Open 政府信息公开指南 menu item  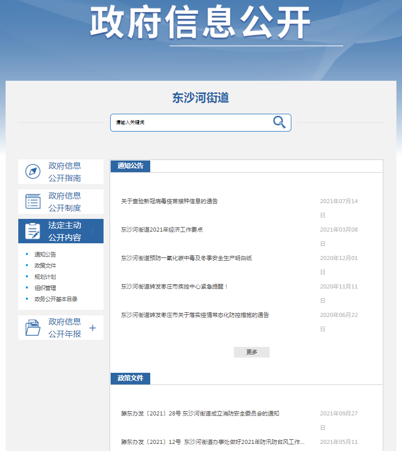61,172
